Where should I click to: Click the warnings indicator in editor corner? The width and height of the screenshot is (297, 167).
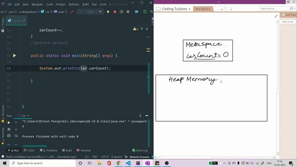pos(136,29)
